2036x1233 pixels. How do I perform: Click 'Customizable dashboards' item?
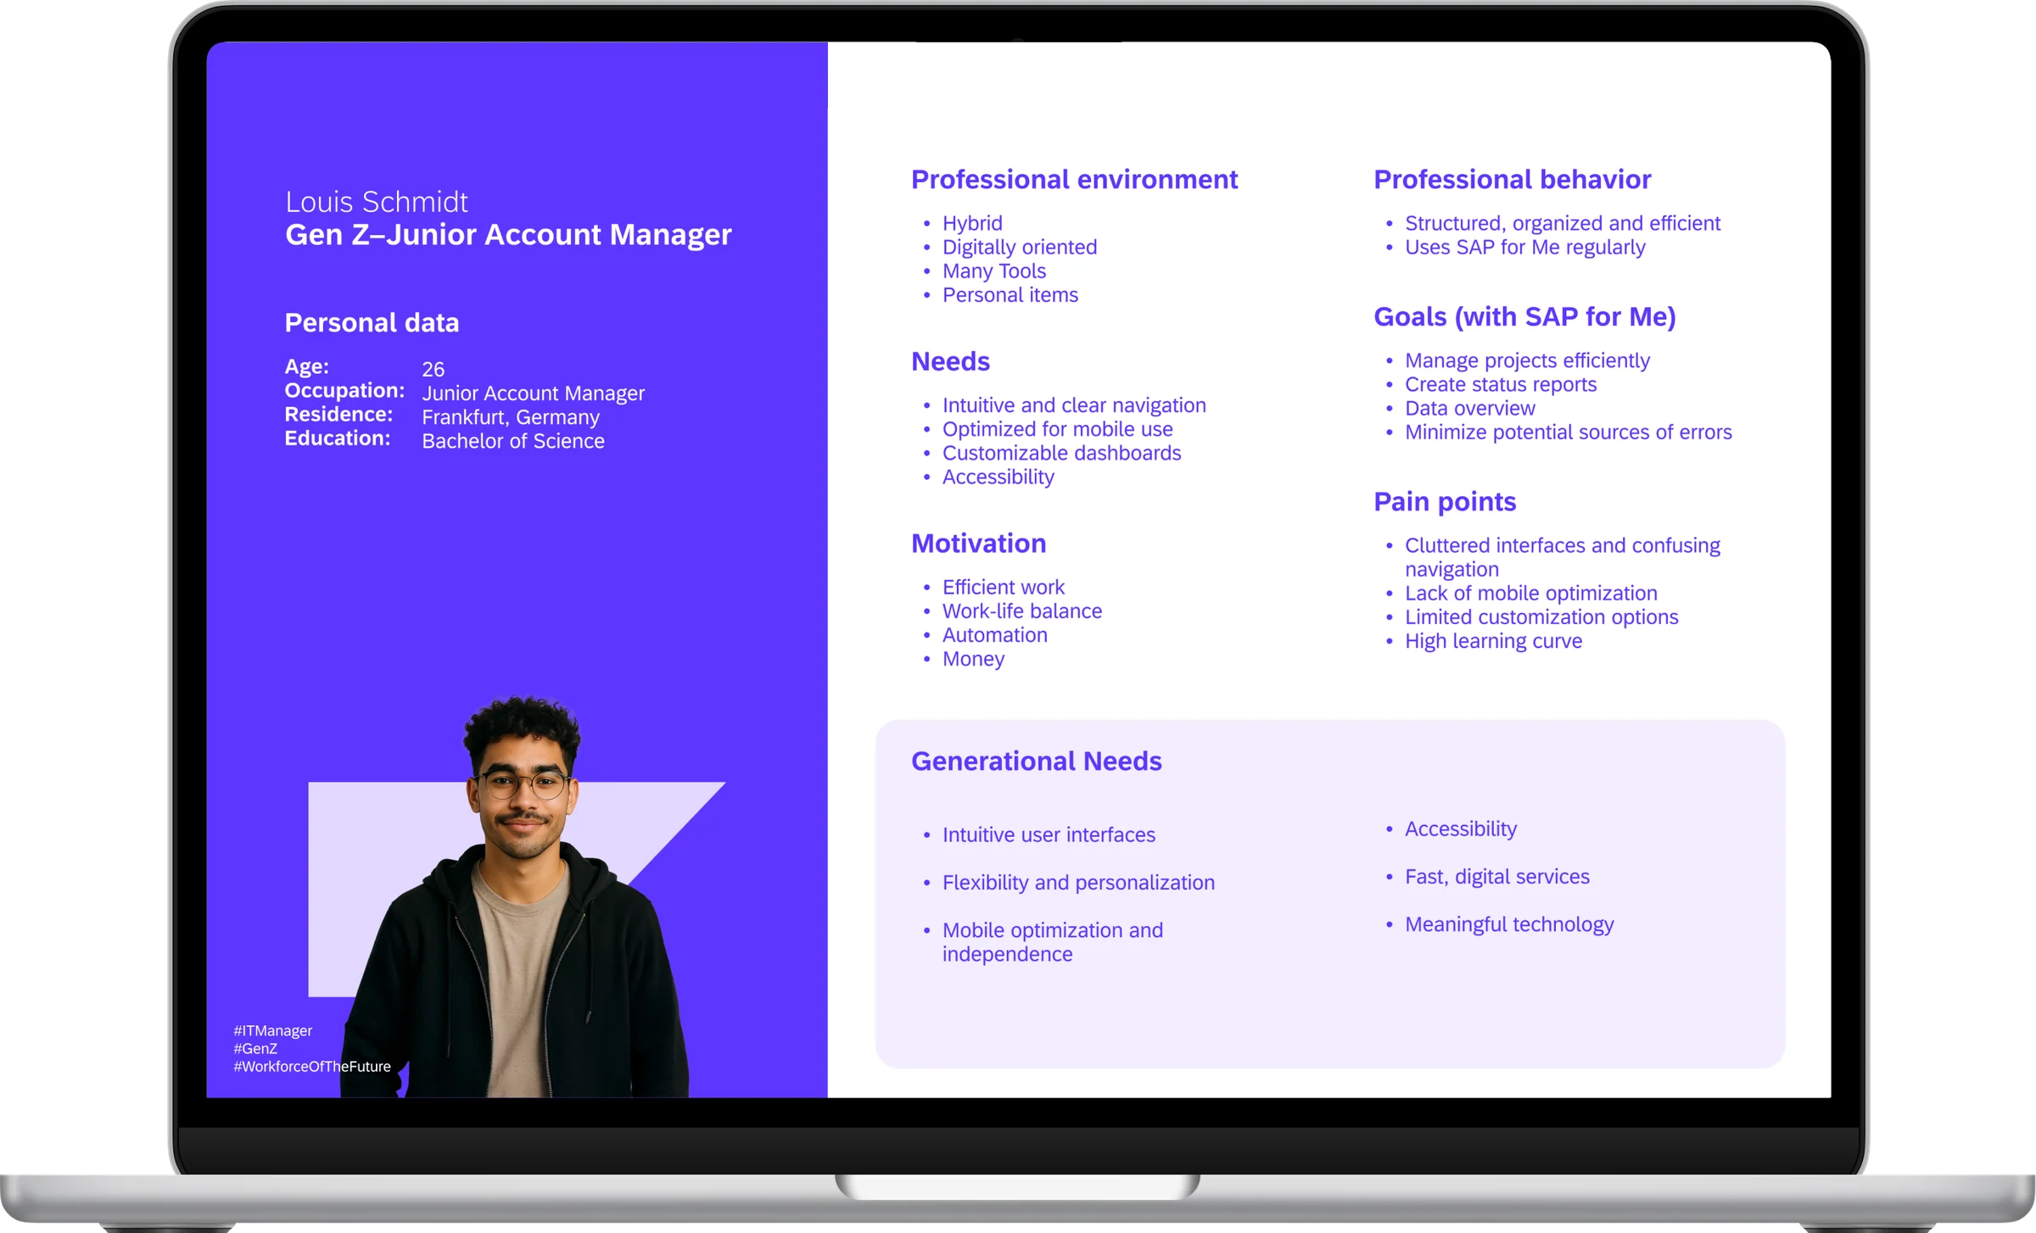(1062, 453)
